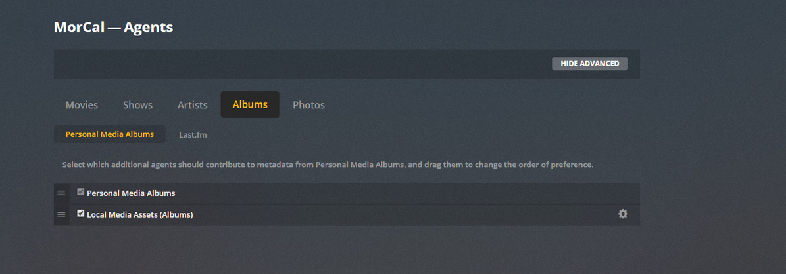The height and width of the screenshot is (274, 786).
Task: Select the Personal Media Albums sub-tab
Action: tap(109, 134)
